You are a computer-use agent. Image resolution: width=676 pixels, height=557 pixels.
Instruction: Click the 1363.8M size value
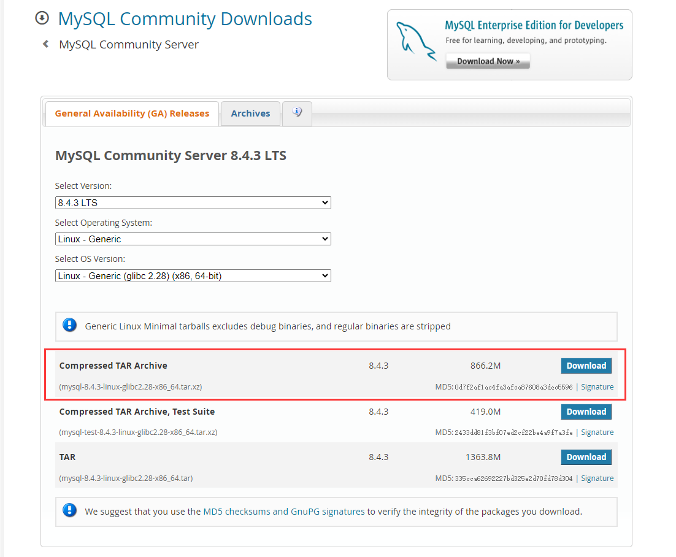tap(483, 457)
